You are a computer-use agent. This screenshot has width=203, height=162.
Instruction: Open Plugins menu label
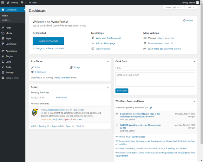click(x=9, y=56)
